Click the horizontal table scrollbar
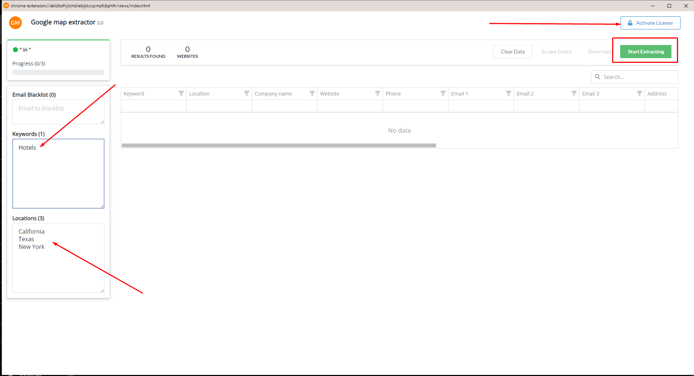Image resolution: width=694 pixels, height=376 pixels. [x=279, y=145]
